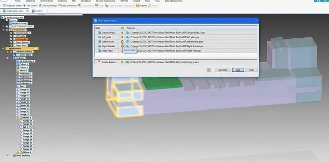Switch to the Draft12 document tab

[x=37, y=11]
